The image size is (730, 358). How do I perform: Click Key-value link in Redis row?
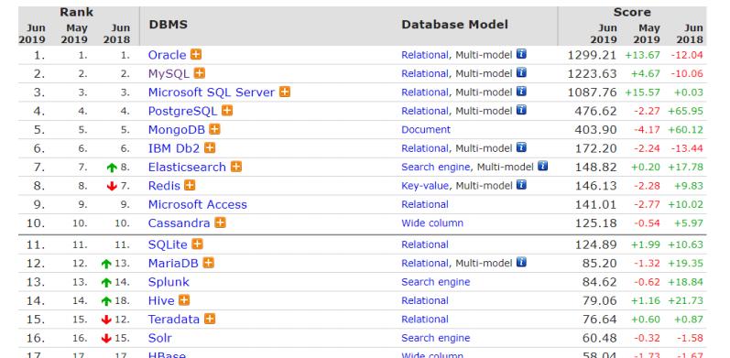coord(425,186)
